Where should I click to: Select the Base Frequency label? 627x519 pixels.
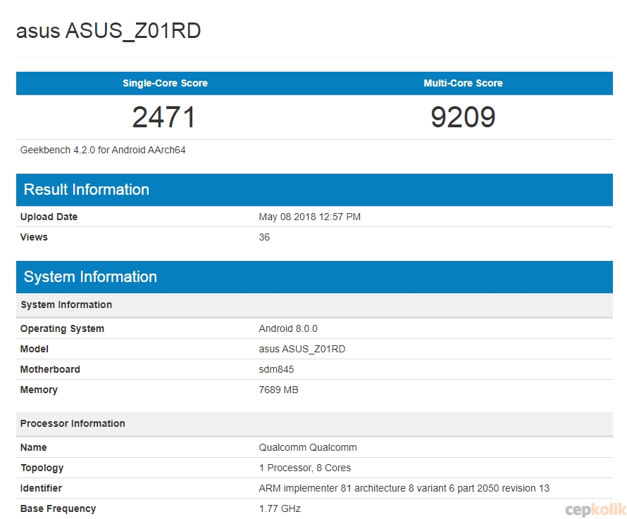click(x=58, y=508)
